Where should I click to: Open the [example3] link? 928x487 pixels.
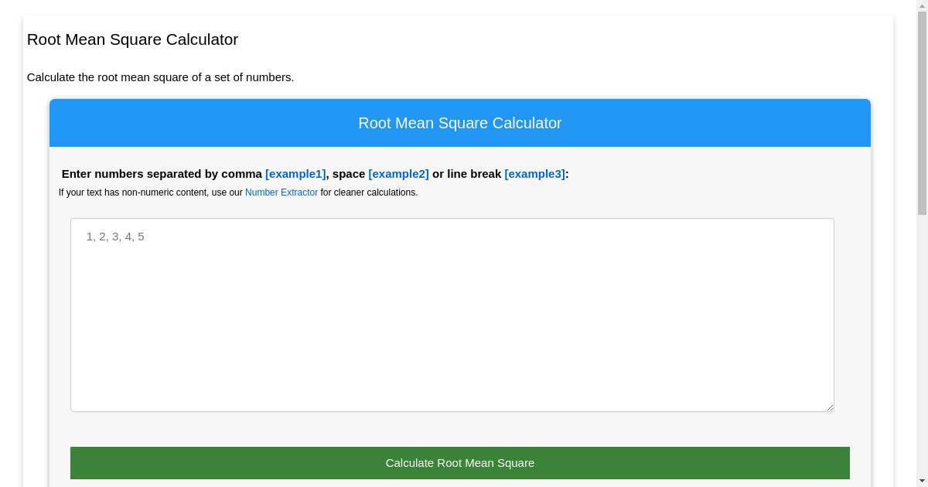[535, 174]
